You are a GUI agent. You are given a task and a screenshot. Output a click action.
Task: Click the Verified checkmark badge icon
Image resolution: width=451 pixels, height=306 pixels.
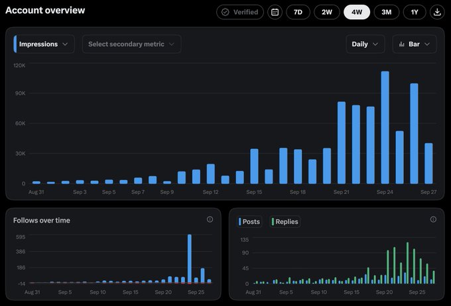pyautogui.click(x=225, y=12)
